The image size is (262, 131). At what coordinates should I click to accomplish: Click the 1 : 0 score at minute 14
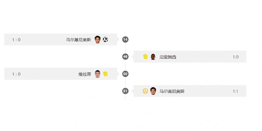click(x=16, y=40)
